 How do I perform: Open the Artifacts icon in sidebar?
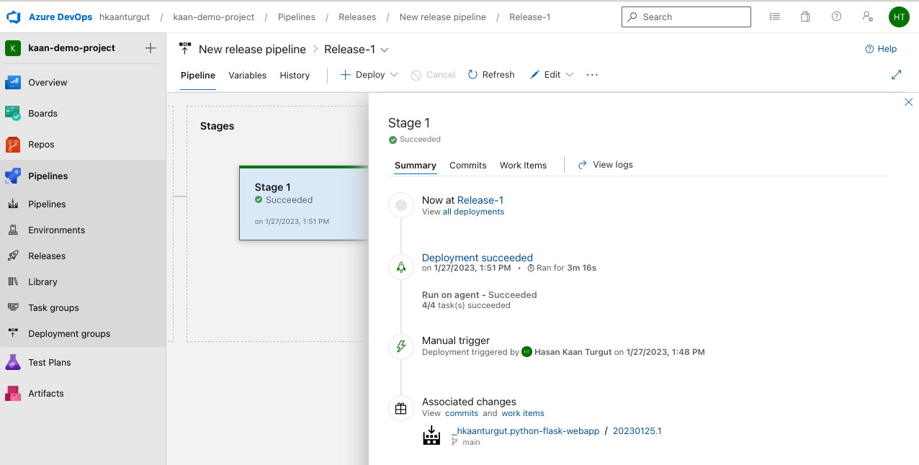pyautogui.click(x=13, y=393)
